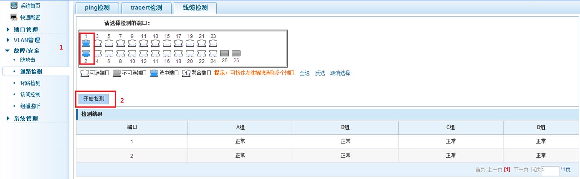
Task: Expand VLAN管理 menu
Action: [x=27, y=40]
